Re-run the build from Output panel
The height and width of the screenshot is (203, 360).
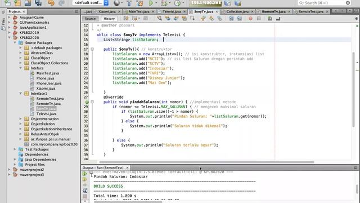coord(85,174)
